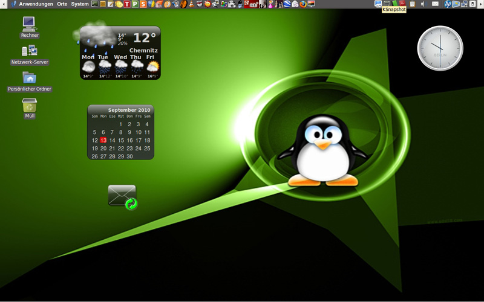Click the printer icon beside KSnapshot

click(387, 4)
